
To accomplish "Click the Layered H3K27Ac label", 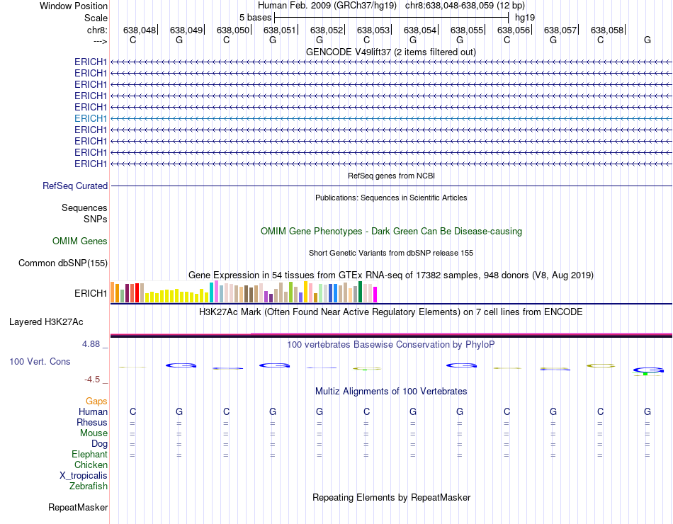I will pos(46,322).
